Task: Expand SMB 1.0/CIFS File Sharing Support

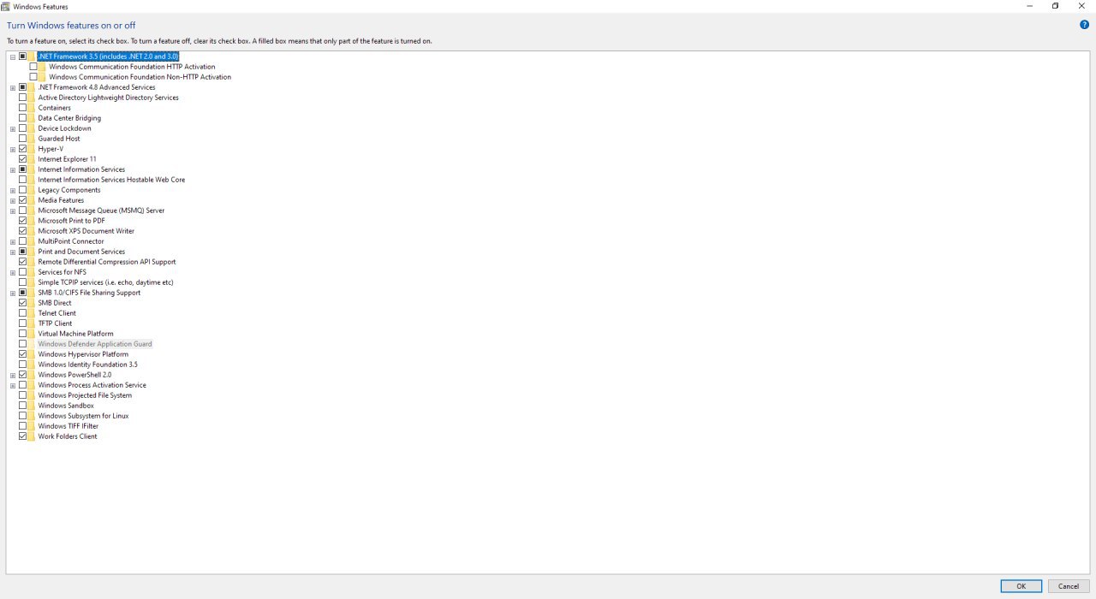Action: tap(13, 293)
